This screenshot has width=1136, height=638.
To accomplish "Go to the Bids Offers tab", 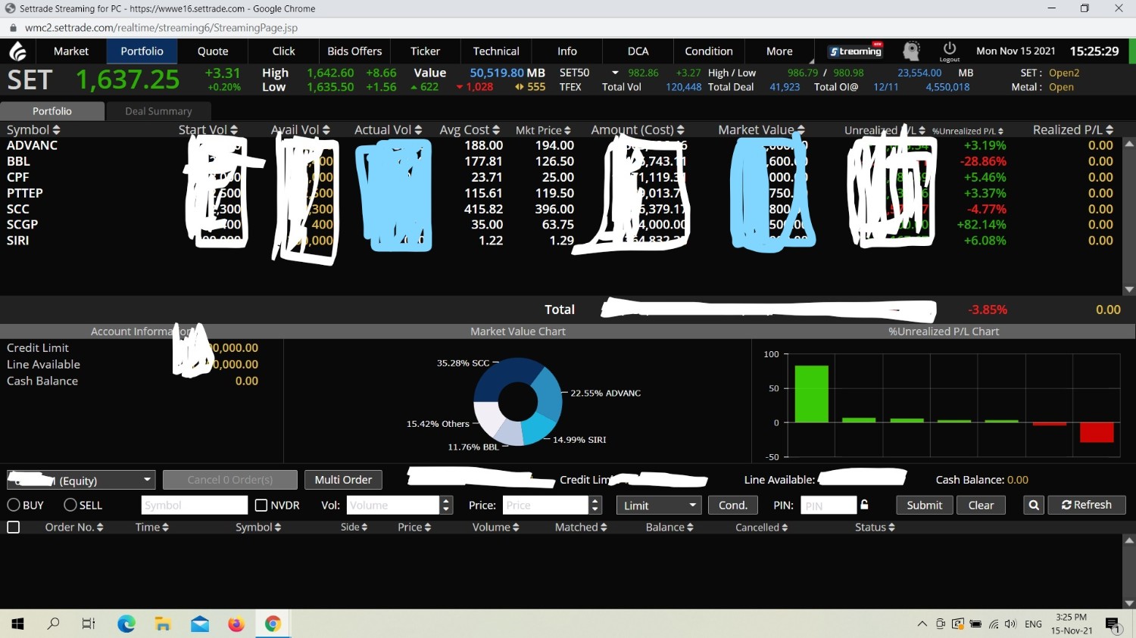I will 354,51.
